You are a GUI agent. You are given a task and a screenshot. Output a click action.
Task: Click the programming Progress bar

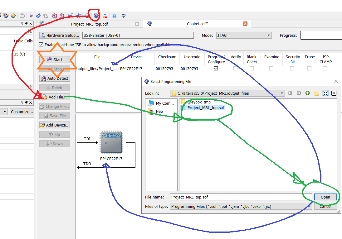pos(321,35)
